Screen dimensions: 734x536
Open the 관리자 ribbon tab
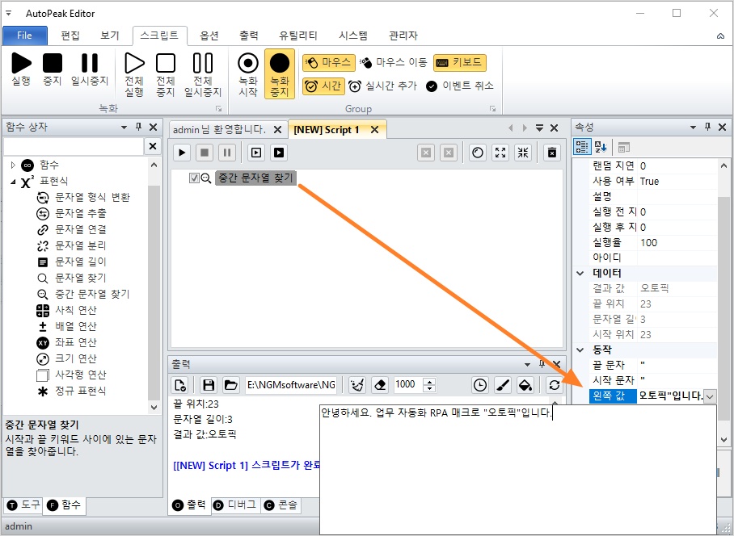(403, 36)
